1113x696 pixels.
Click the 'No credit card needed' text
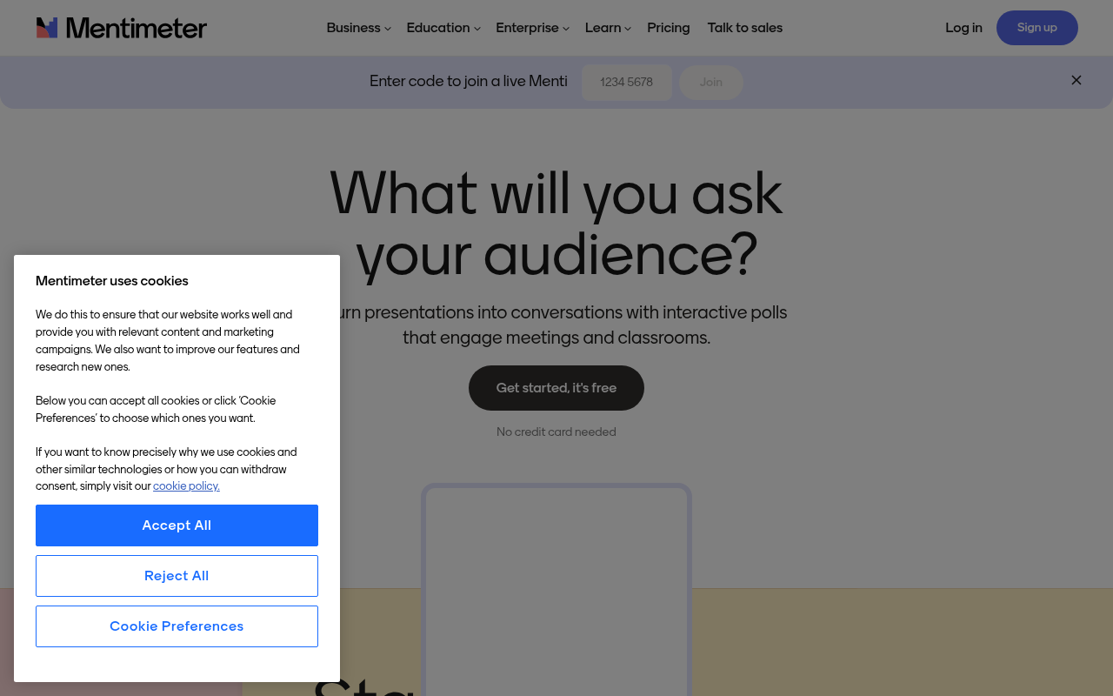click(556, 432)
